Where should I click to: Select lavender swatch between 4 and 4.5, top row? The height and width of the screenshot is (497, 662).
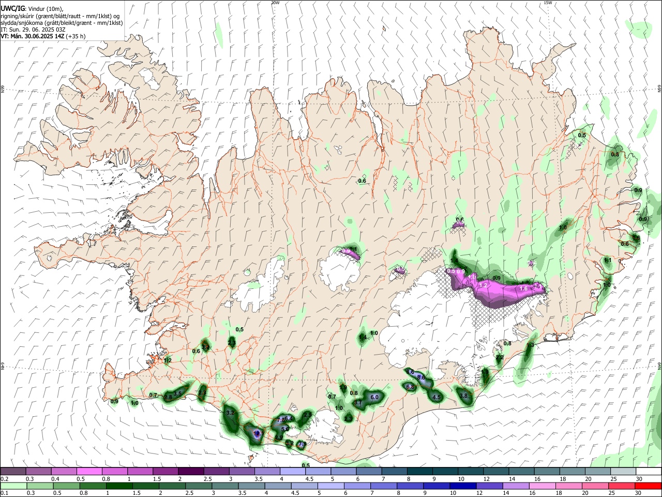tap(292, 471)
